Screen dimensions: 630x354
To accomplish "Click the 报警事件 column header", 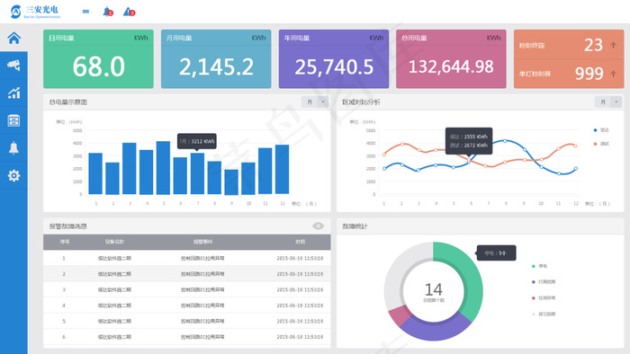I will click(202, 242).
